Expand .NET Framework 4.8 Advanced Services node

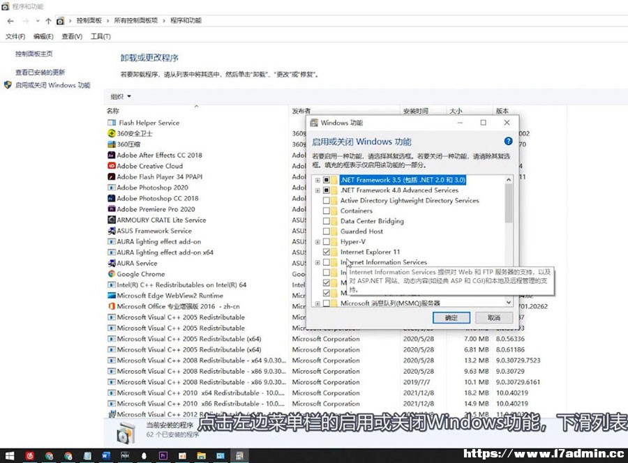(317, 190)
